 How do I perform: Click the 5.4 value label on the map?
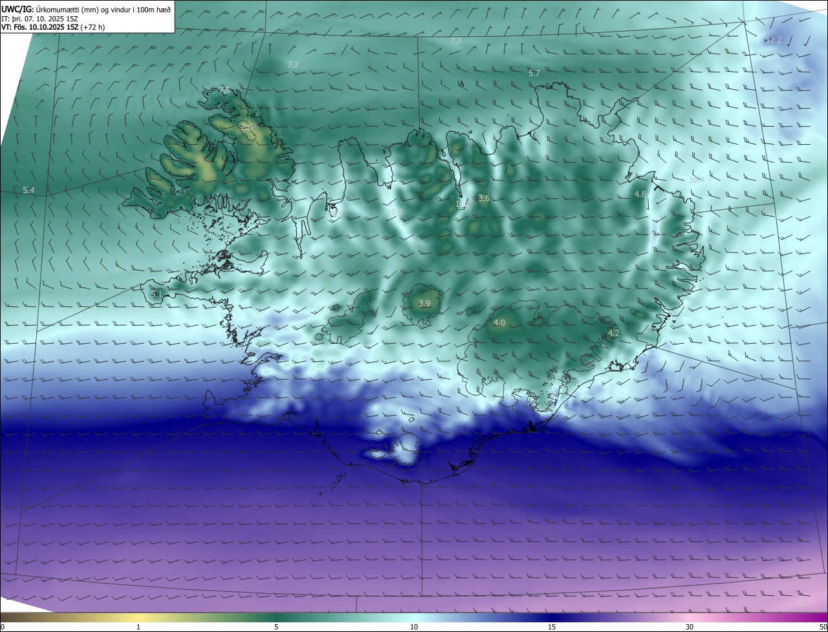tap(28, 190)
